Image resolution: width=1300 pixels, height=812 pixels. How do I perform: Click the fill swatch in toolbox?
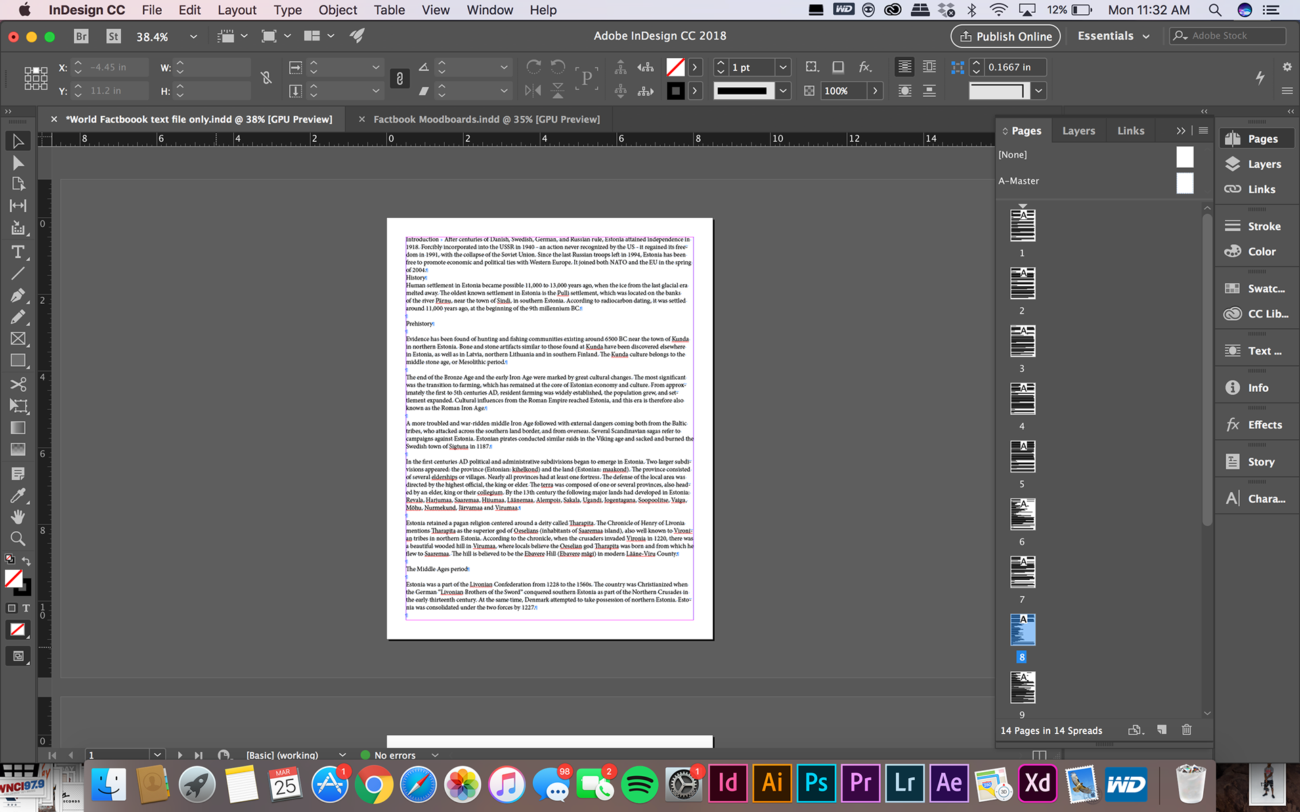[x=14, y=579]
